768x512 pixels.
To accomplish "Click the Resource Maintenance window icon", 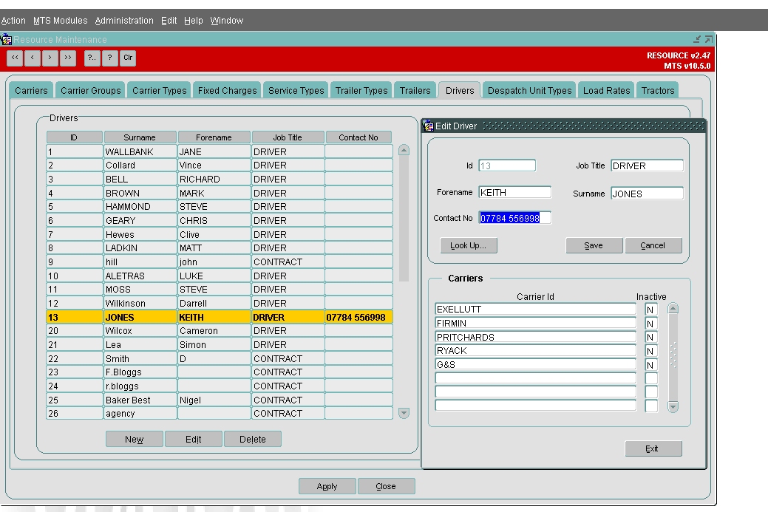I will (x=7, y=39).
